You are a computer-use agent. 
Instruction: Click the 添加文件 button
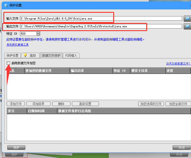tap(16, 104)
